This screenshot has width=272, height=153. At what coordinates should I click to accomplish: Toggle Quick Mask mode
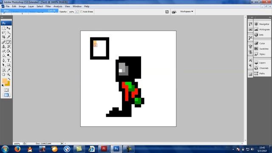pyautogui.click(x=6, y=90)
